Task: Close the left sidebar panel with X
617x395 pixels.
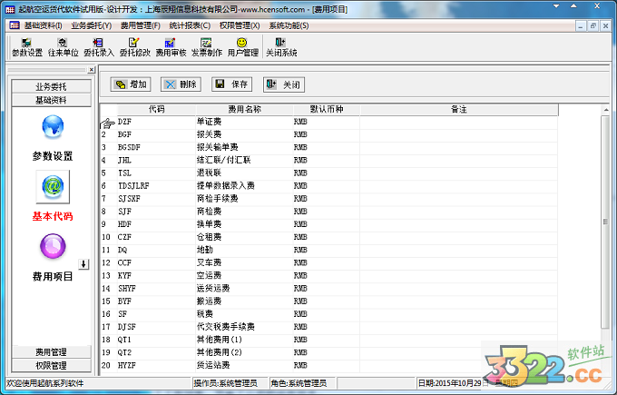Action: tap(92, 70)
